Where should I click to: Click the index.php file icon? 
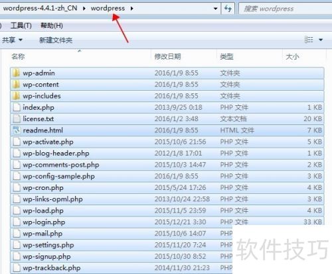(x=17, y=107)
